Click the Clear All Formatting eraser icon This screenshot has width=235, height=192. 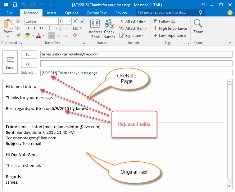coord(75,35)
